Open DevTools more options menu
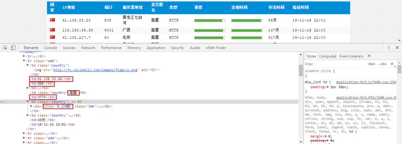The height and width of the screenshot is (144, 402). click(x=389, y=48)
